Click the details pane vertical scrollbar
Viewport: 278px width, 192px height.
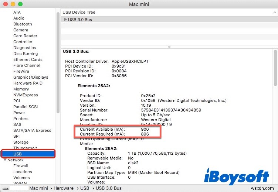pos(275,68)
